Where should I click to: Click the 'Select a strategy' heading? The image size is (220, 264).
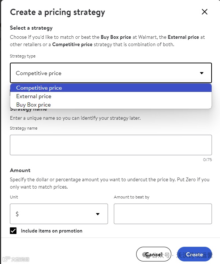tap(31, 28)
